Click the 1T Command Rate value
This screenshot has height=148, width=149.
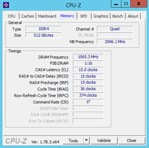pyautogui.click(x=88, y=102)
